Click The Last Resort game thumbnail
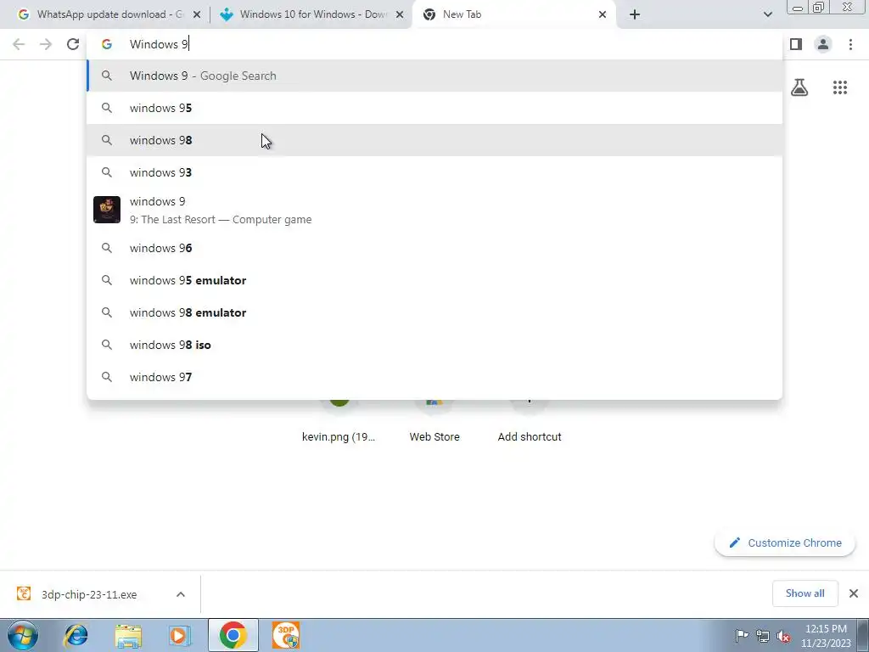 pos(107,210)
